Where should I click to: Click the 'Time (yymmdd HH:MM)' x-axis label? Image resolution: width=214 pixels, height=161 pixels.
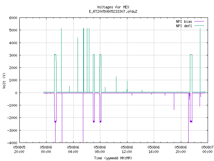113,158
